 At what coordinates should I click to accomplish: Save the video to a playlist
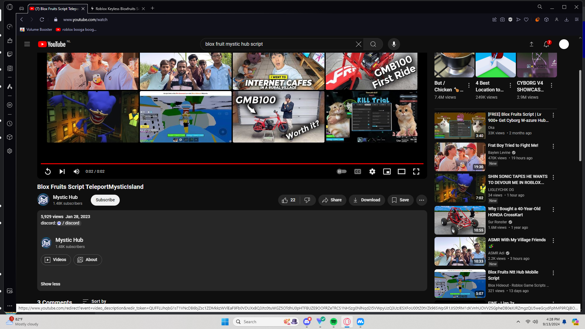click(x=400, y=200)
